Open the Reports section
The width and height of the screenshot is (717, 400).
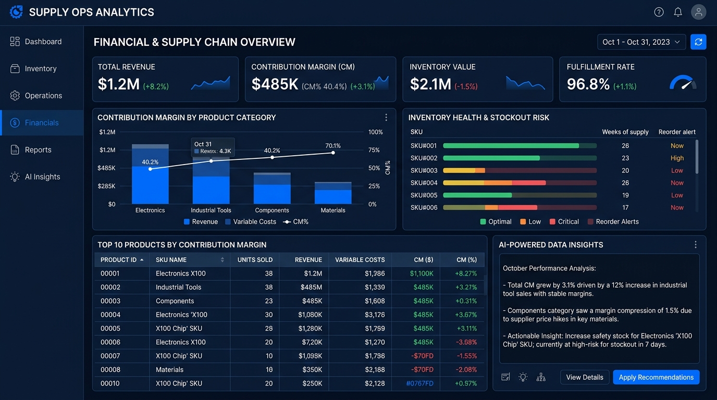coord(42,150)
